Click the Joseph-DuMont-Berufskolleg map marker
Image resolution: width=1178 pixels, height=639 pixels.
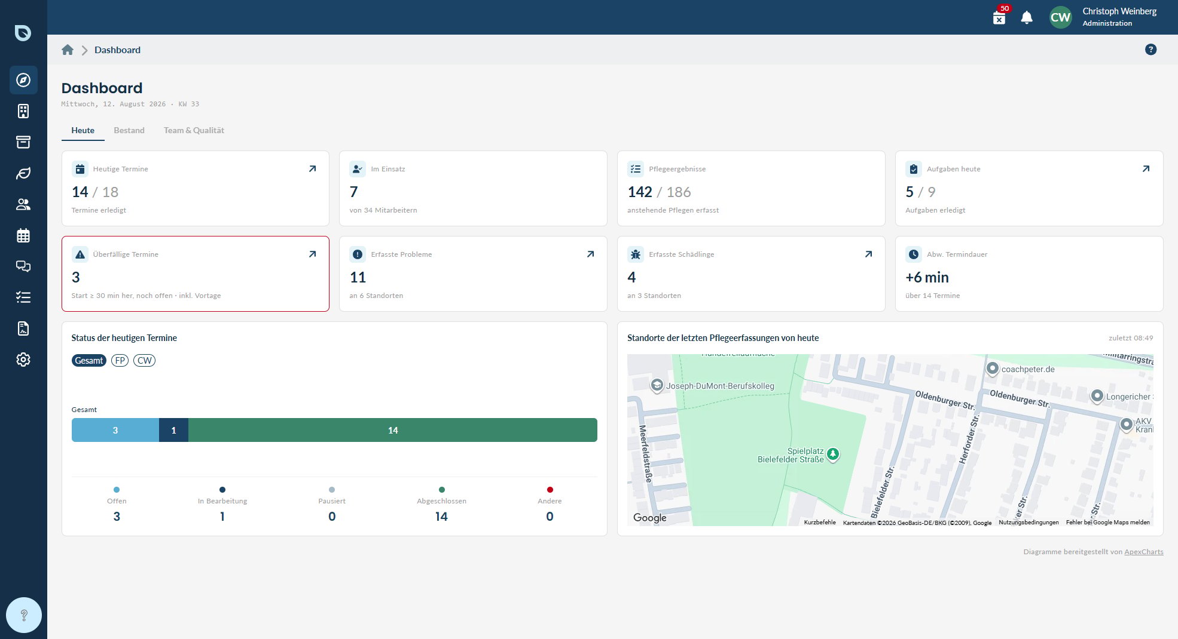pos(657,385)
